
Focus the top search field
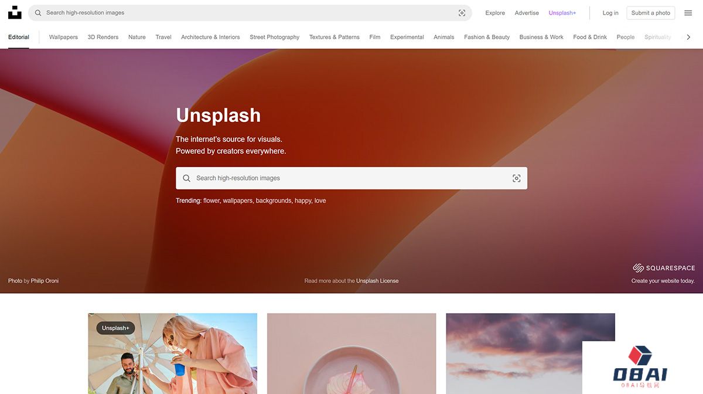[250, 13]
